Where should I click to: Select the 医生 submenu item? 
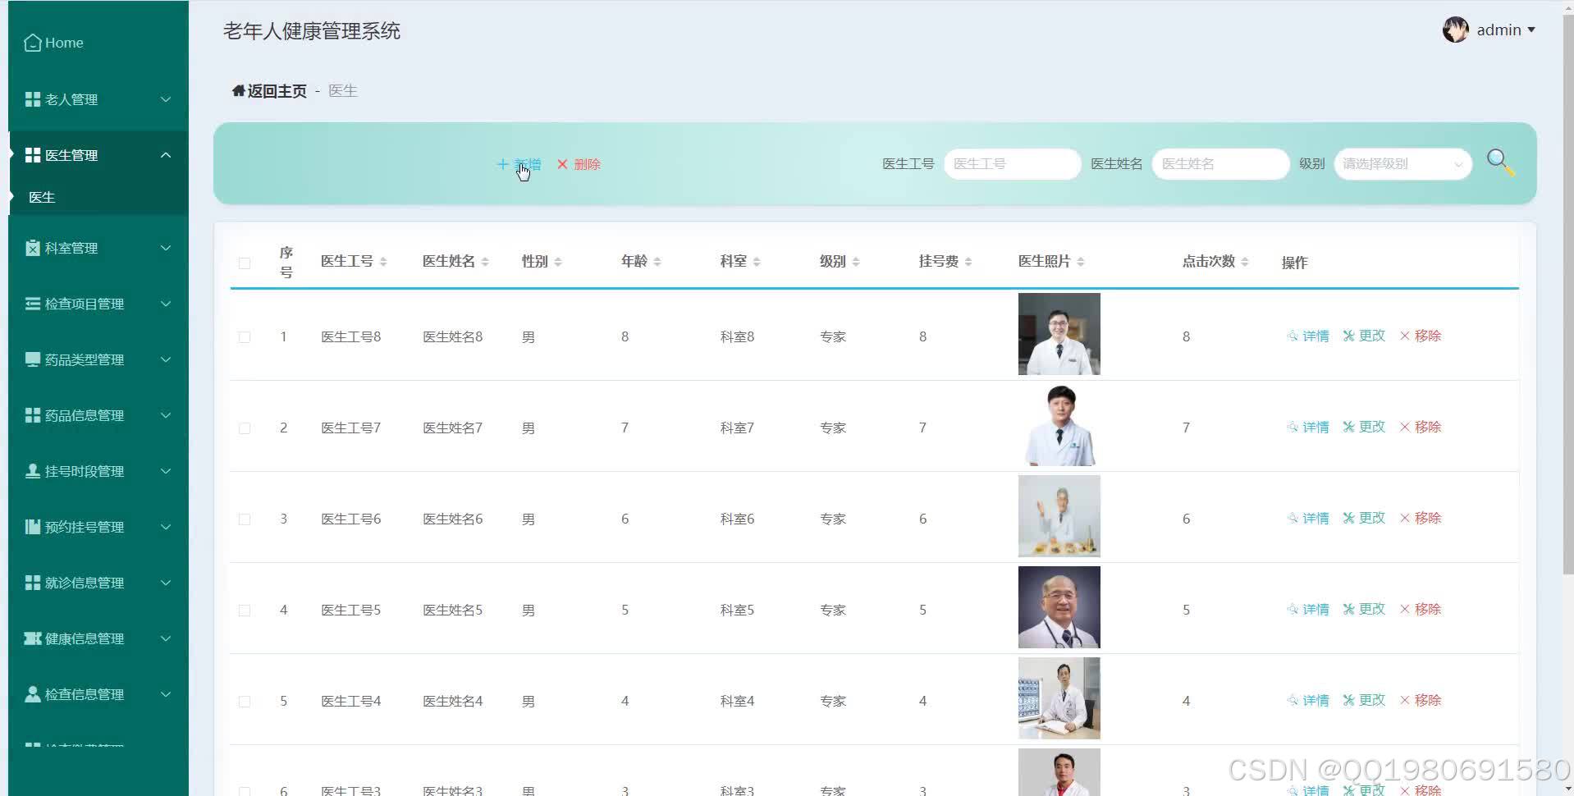(x=41, y=197)
